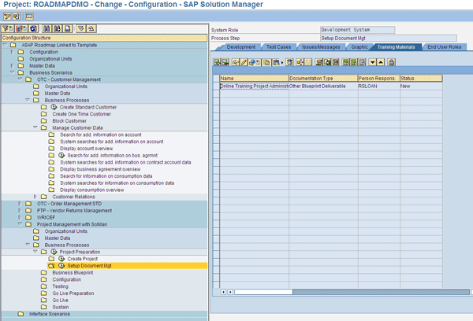Click the Online Training Project Administ name cell
The height and width of the screenshot is (321, 473).
255,86
